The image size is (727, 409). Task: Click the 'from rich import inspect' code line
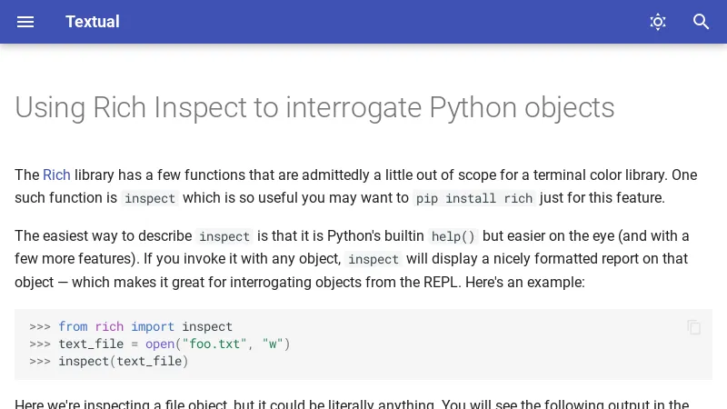pyautogui.click(x=145, y=326)
